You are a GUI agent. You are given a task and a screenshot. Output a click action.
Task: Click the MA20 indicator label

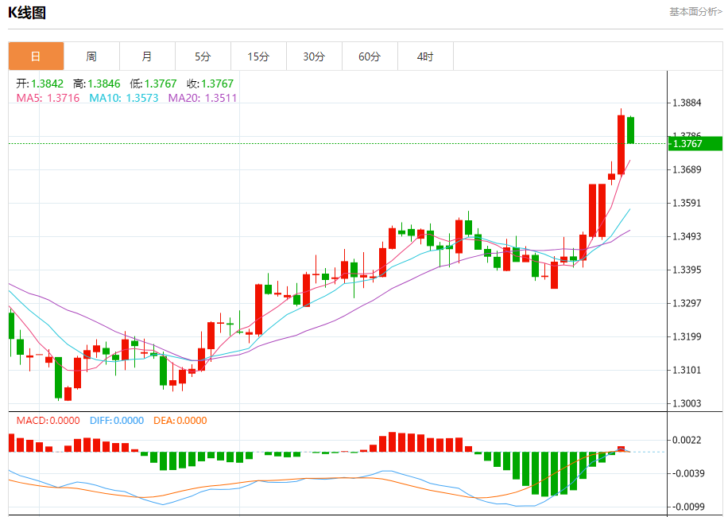tap(202, 98)
